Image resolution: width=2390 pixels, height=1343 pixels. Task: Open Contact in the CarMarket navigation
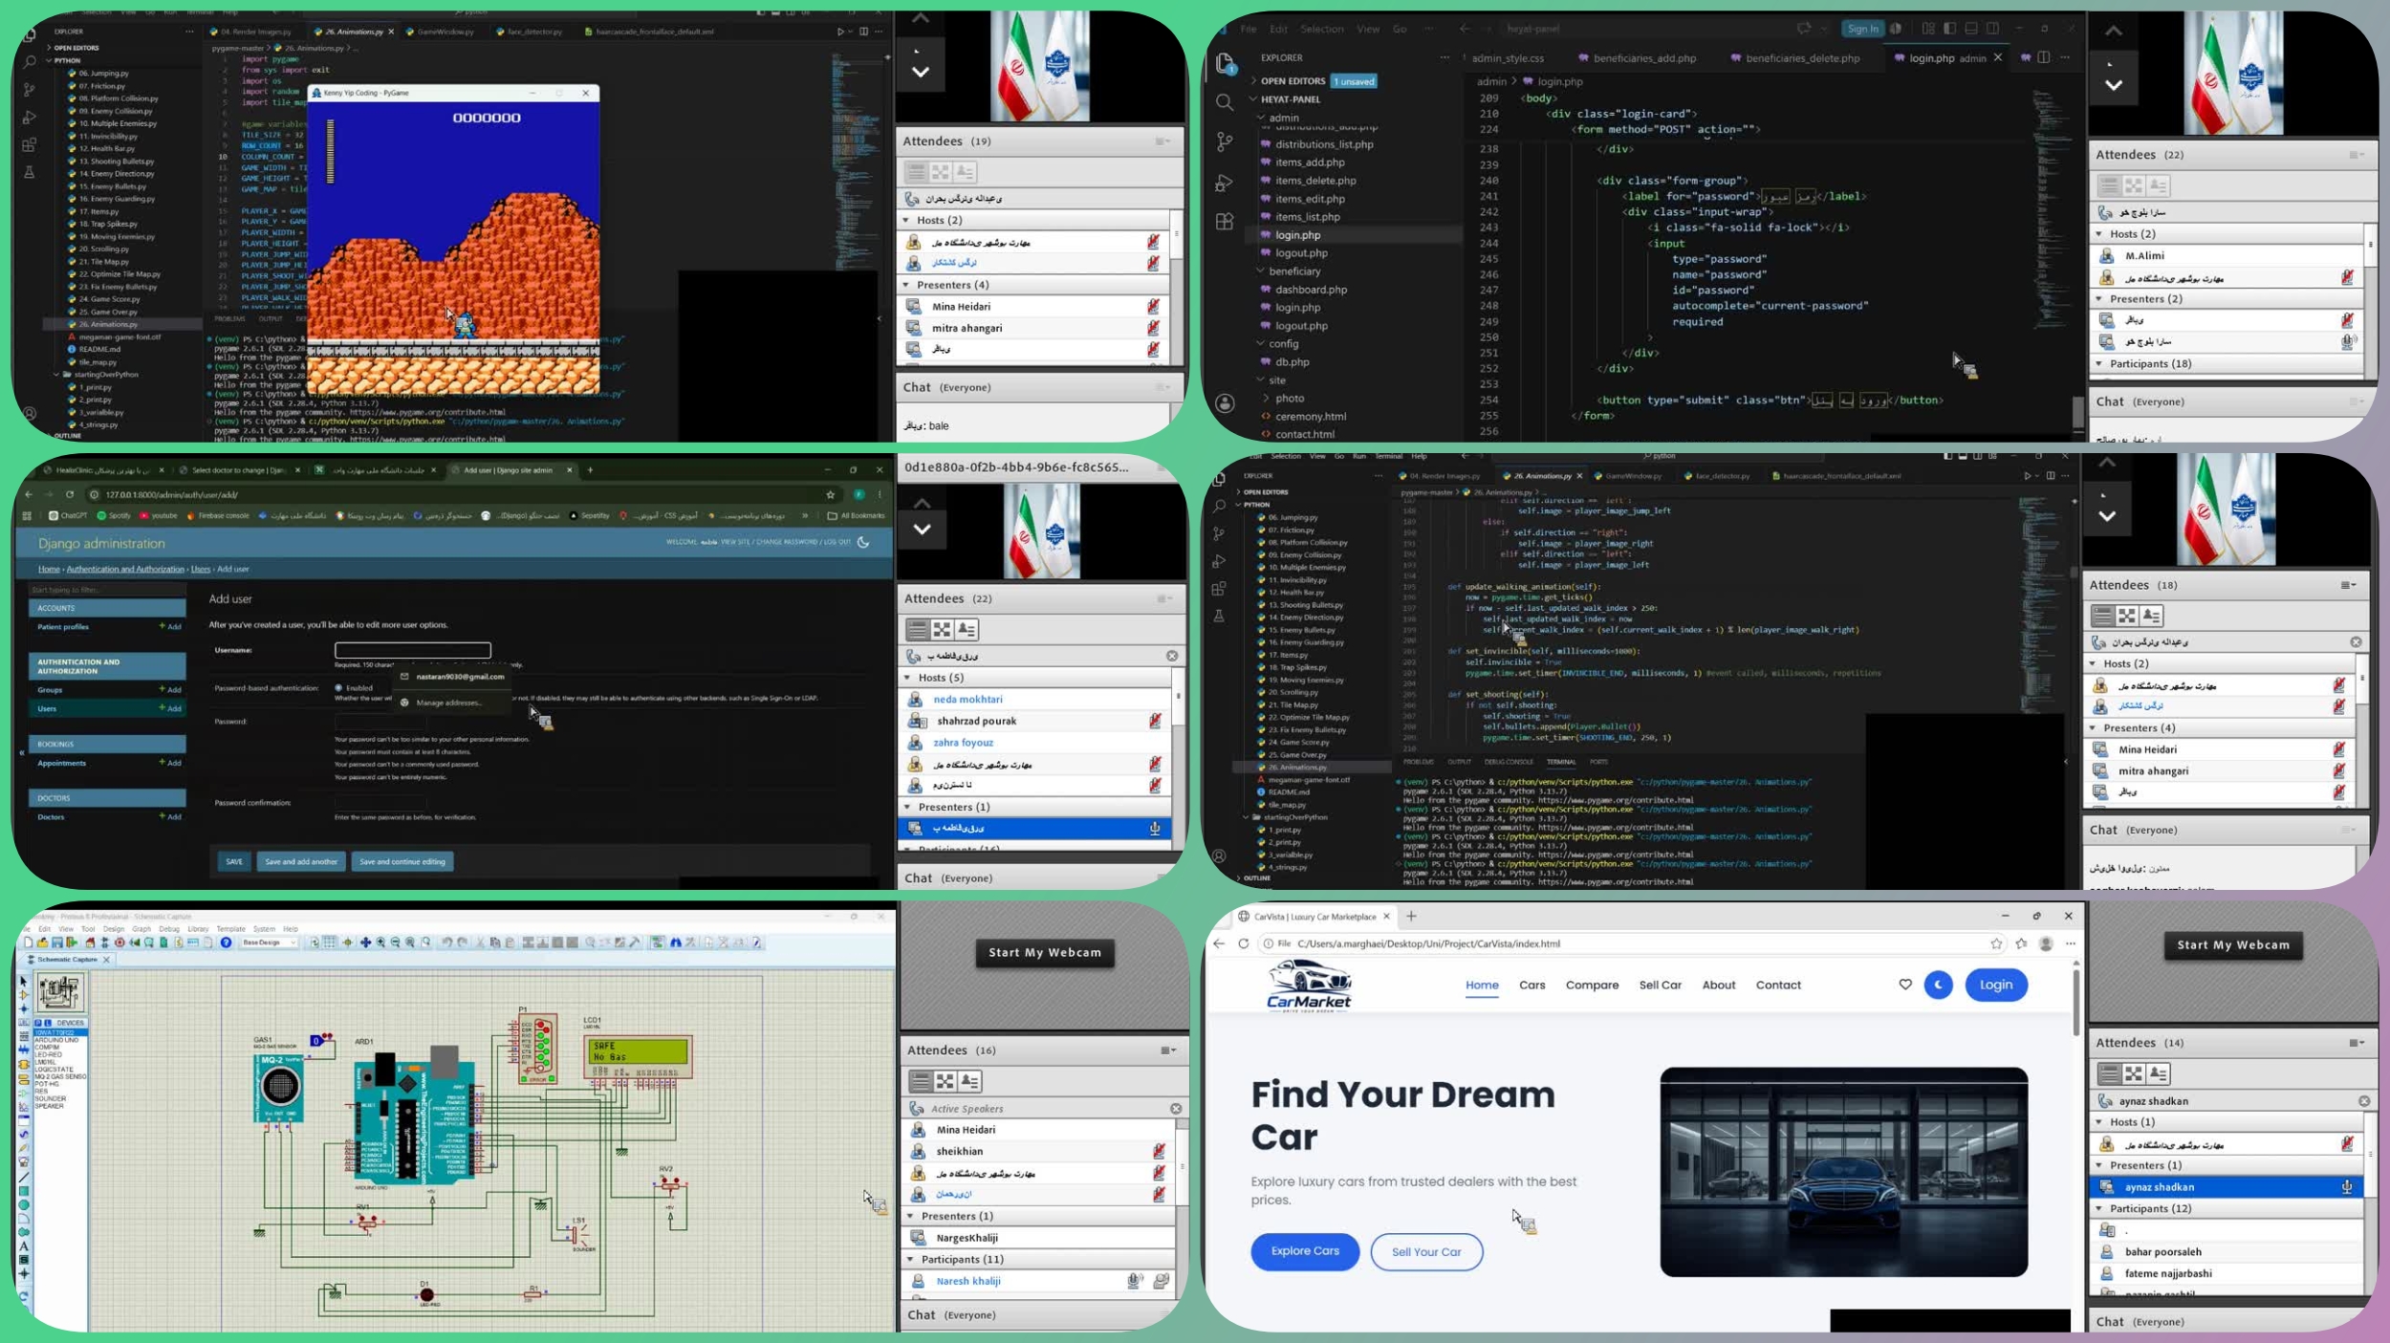coord(1778,985)
